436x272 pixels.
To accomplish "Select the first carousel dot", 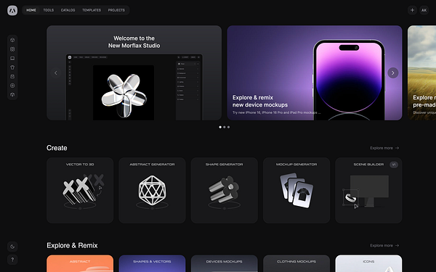I will point(220,127).
